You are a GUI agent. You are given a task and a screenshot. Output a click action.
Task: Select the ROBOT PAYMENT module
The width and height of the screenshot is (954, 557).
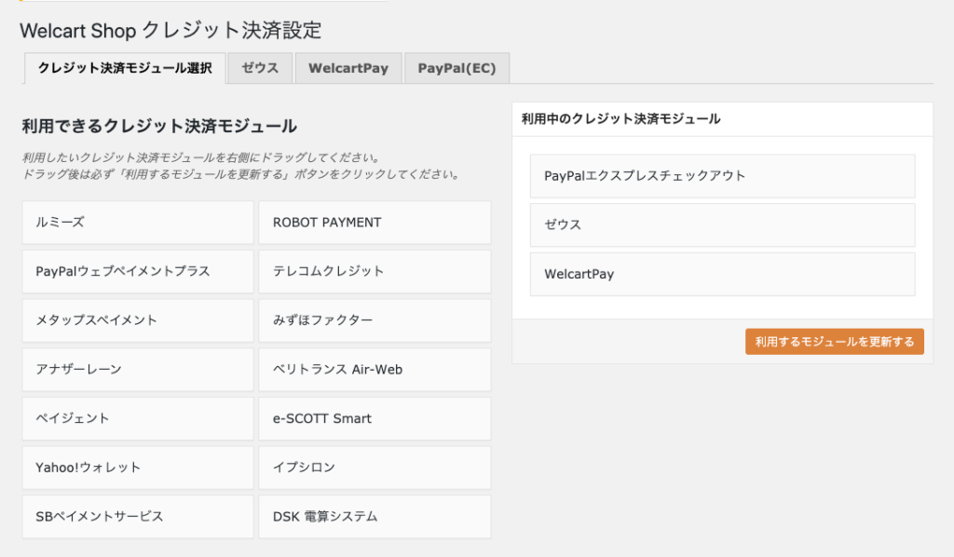pos(375,223)
